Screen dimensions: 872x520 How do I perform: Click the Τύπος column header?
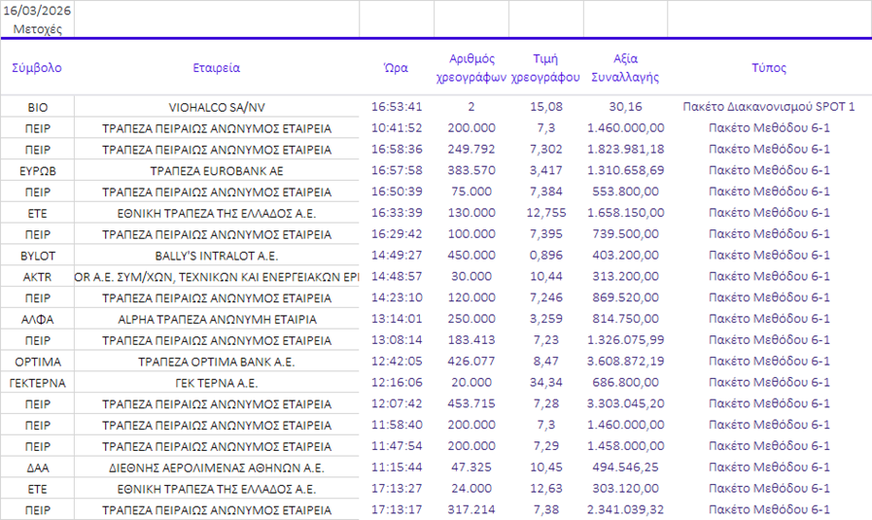pos(769,68)
